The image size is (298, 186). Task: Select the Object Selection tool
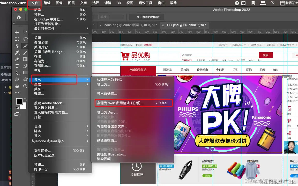pos(17,46)
